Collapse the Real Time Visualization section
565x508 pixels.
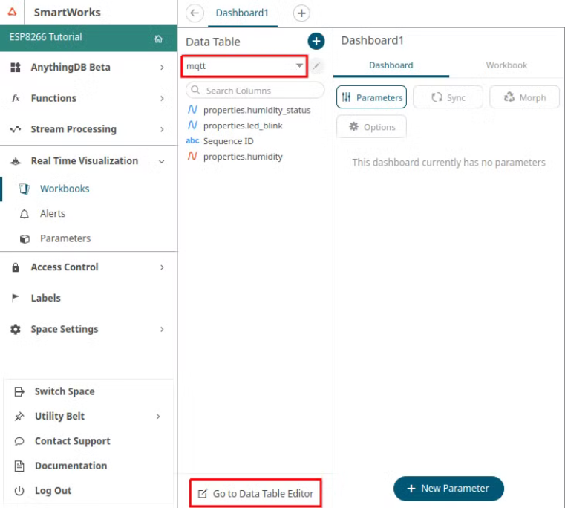tap(162, 161)
